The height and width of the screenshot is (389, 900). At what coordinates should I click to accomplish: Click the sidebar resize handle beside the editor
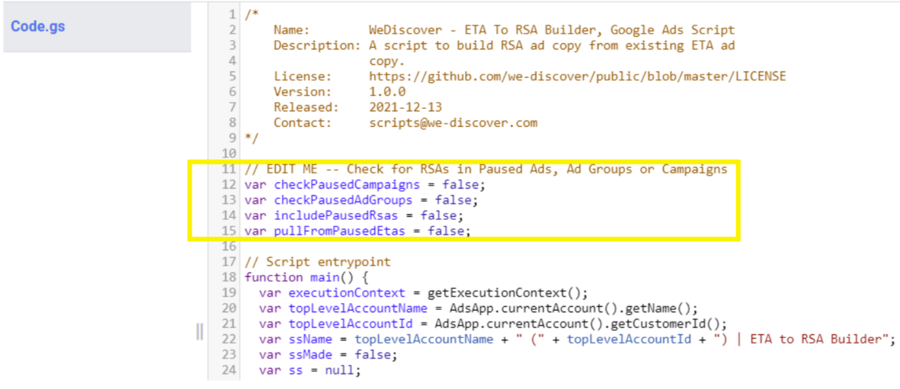199,331
